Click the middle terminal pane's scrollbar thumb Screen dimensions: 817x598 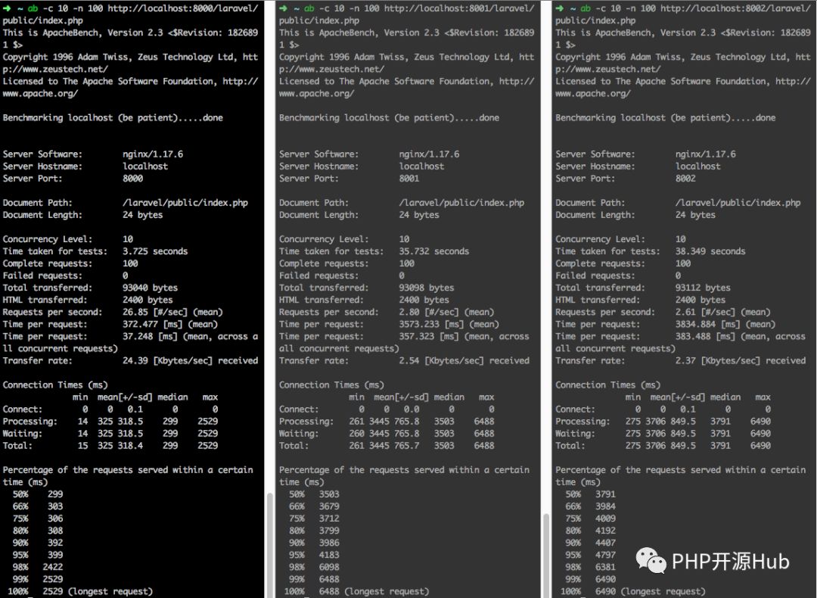pyautogui.click(x=546, y=556)
